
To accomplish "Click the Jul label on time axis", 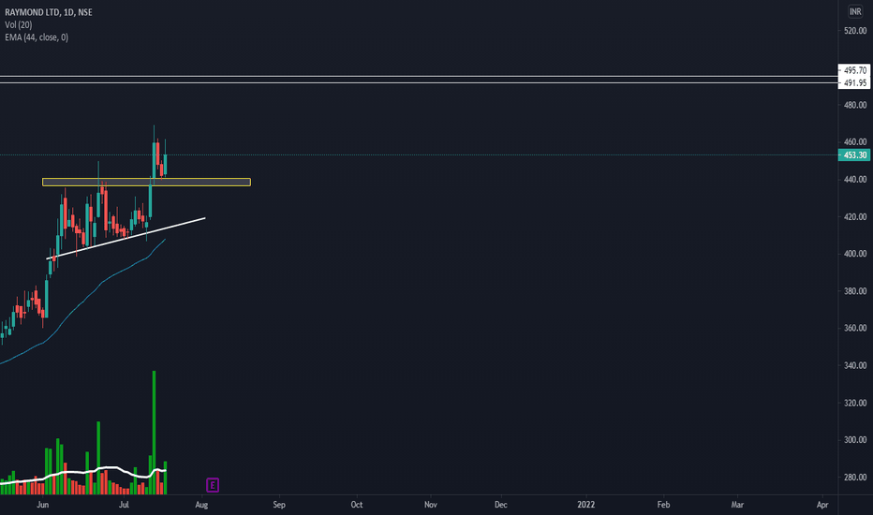I will tap(124, 505).
